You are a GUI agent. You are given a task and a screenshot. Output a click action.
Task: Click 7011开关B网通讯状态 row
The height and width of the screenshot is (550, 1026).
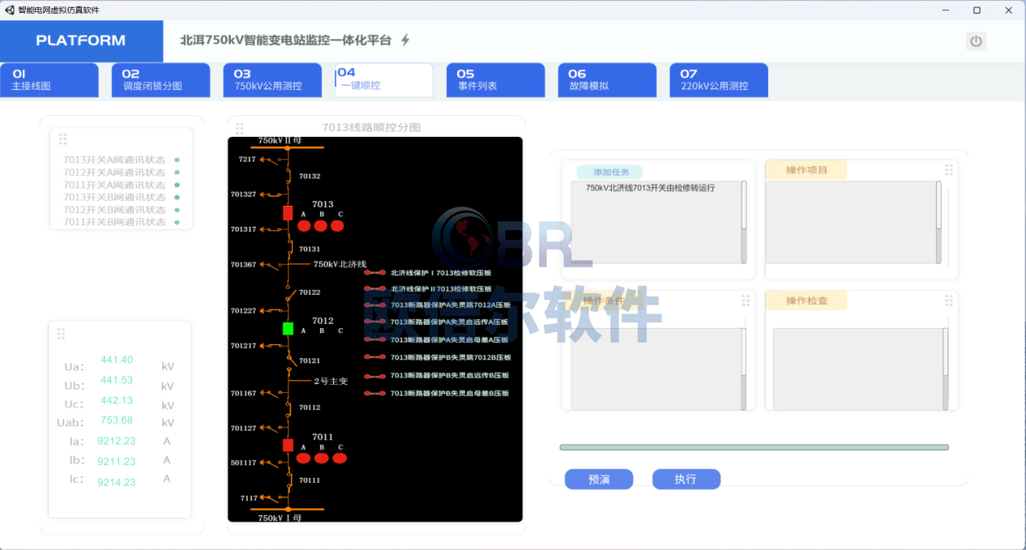tap(122, 222)
